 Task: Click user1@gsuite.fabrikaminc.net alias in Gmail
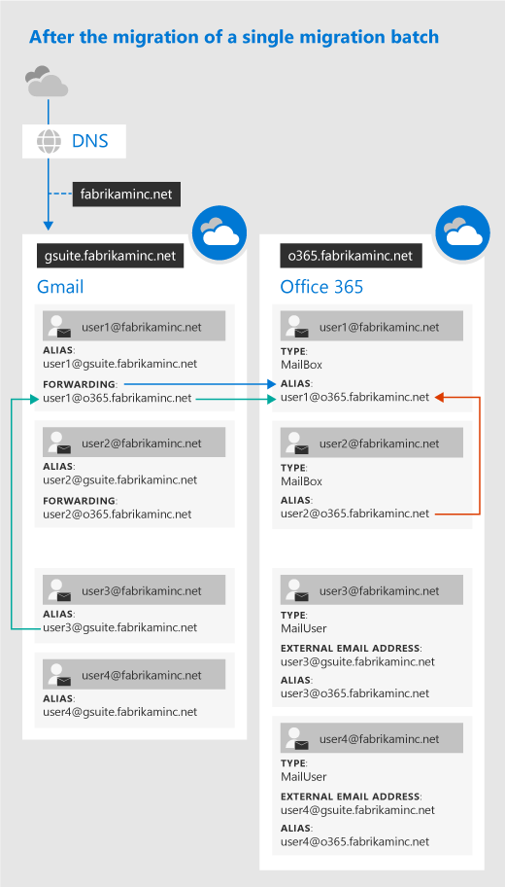click(x=120, y=364)
